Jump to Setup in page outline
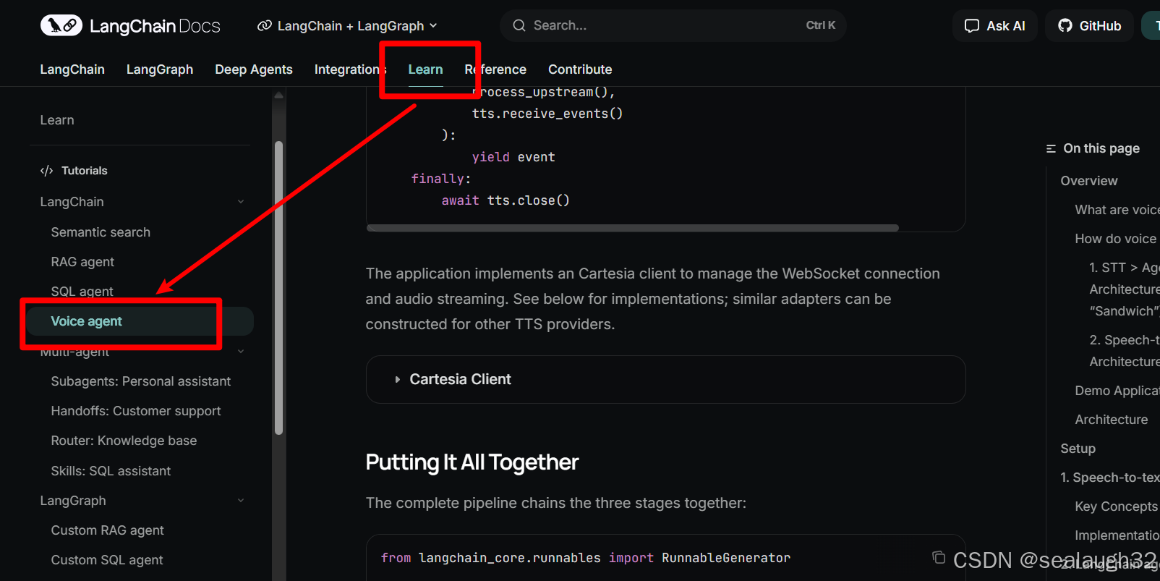Screen dimensions: 1160x581 1078,449
